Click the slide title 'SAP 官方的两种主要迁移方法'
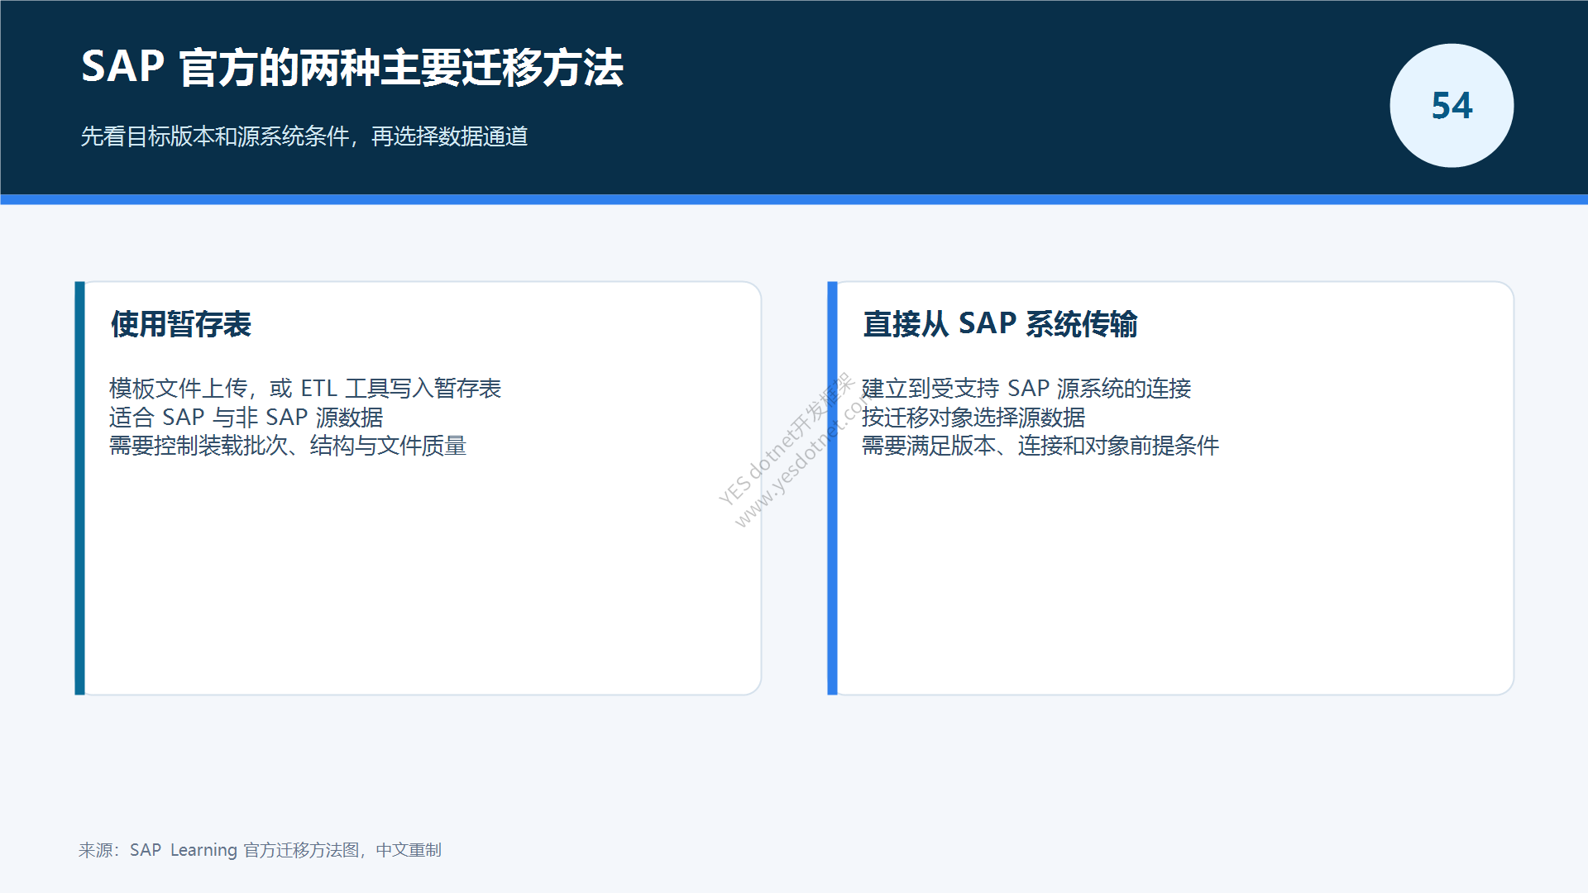This screenshot has height=893, width=1588. (x=352, y=67)
